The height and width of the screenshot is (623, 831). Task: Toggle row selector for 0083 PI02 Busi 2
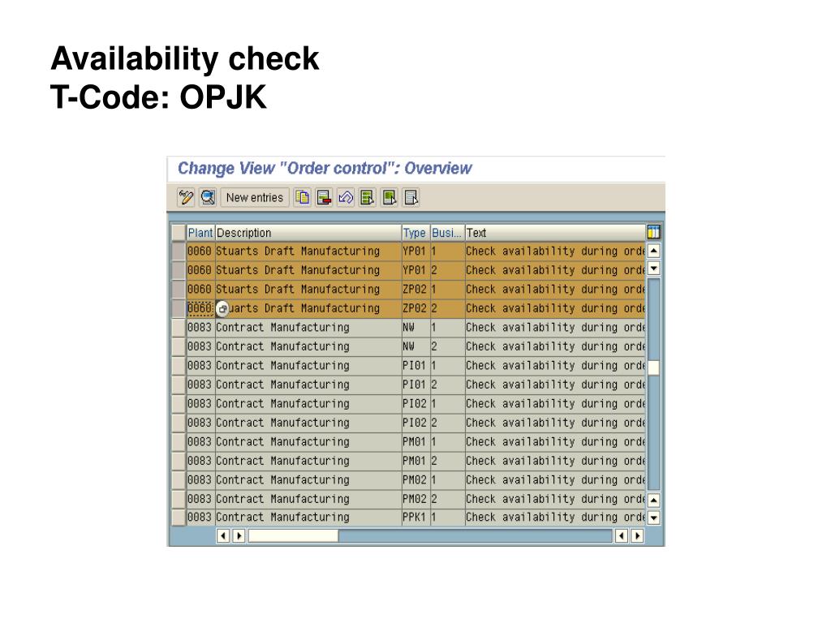coord(178,423)
